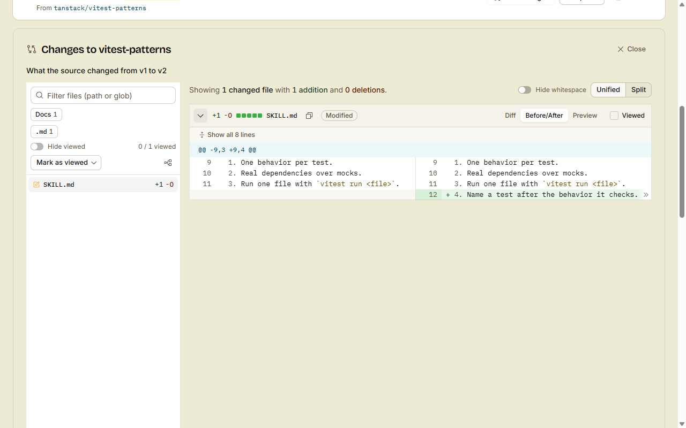Viewport: 686px width, 428px height.
Task: Filter files by the .md extension chip
Action: (44, 132)
